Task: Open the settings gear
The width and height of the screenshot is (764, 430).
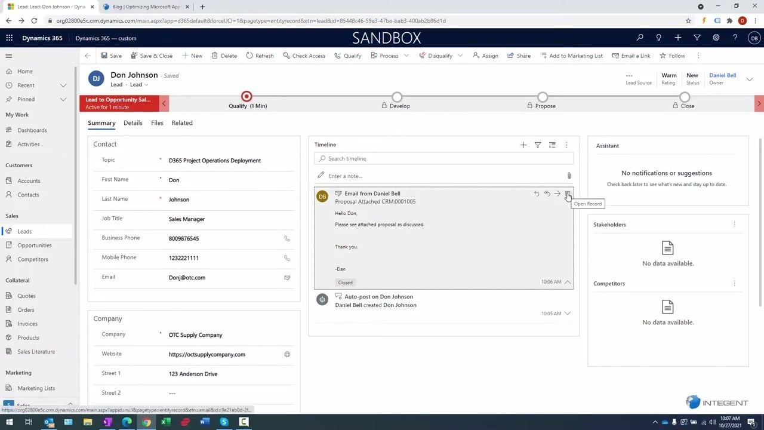Action: (716, 38)
